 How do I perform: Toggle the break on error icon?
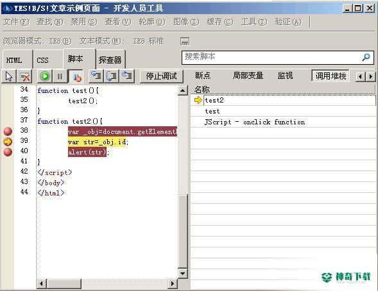click(x=76, y=76)
